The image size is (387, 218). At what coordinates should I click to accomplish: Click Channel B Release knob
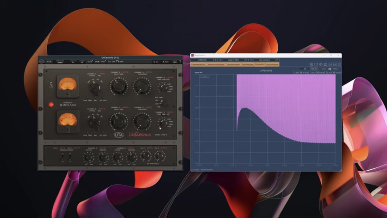tap(131, 157)
